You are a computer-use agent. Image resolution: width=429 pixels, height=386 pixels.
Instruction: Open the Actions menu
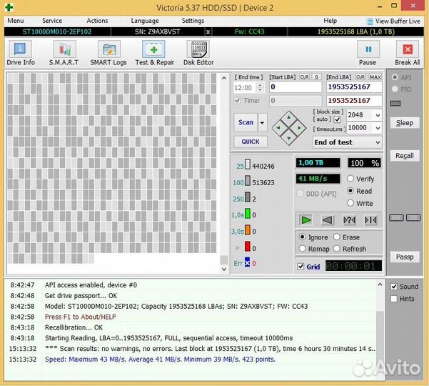pyautogui.click(x=97, y=21)
